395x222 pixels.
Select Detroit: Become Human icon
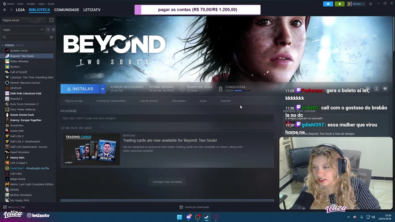[x=7, y=83]
